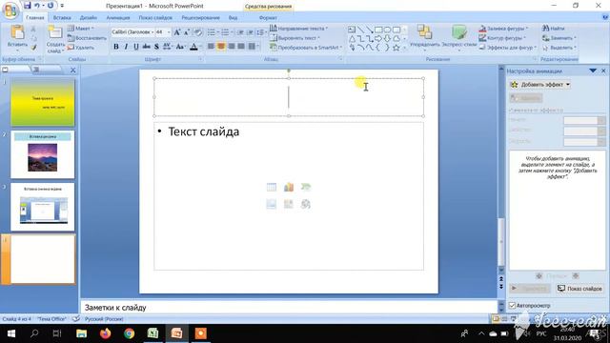
Task: Apply italic formatting
Action: point(126,47)
